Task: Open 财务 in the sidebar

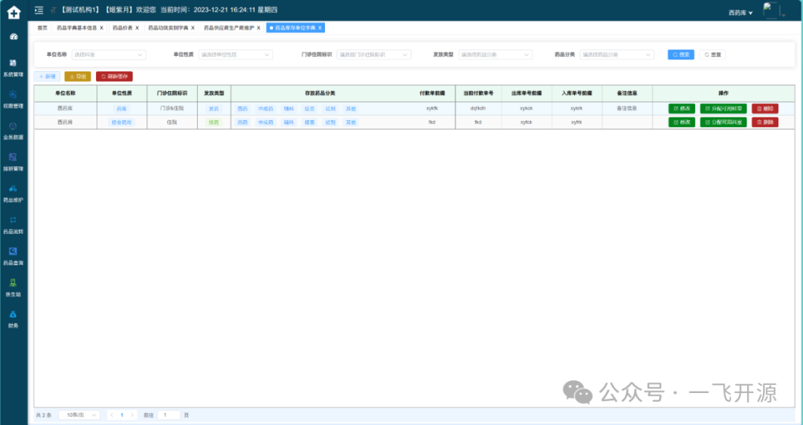Action: coord(13,318)
